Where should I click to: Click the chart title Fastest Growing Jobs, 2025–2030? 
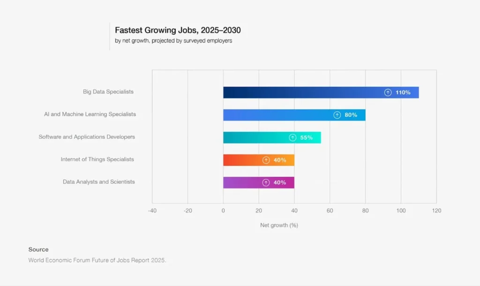click(178, 30)
